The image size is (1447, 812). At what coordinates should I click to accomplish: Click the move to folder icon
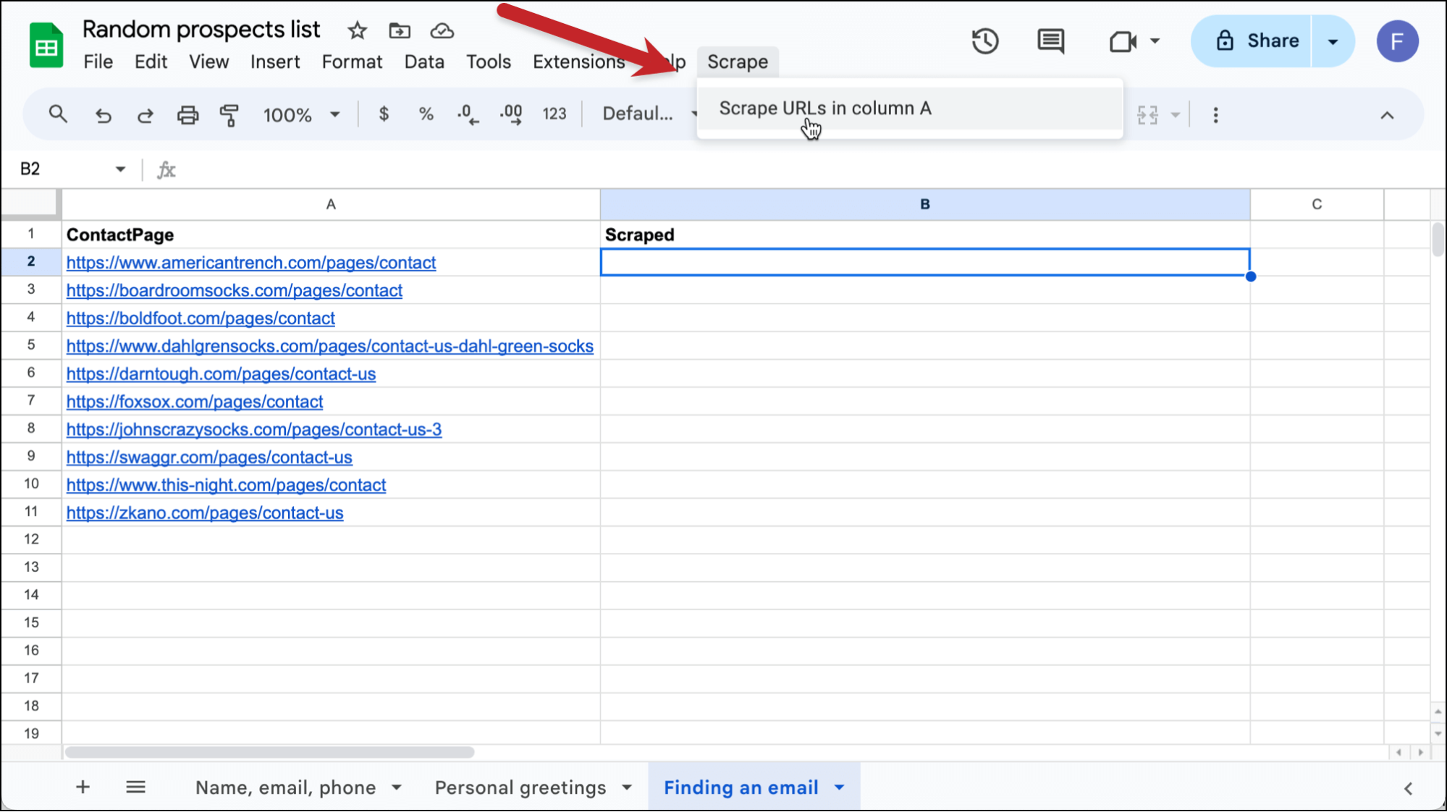[400, 30]
